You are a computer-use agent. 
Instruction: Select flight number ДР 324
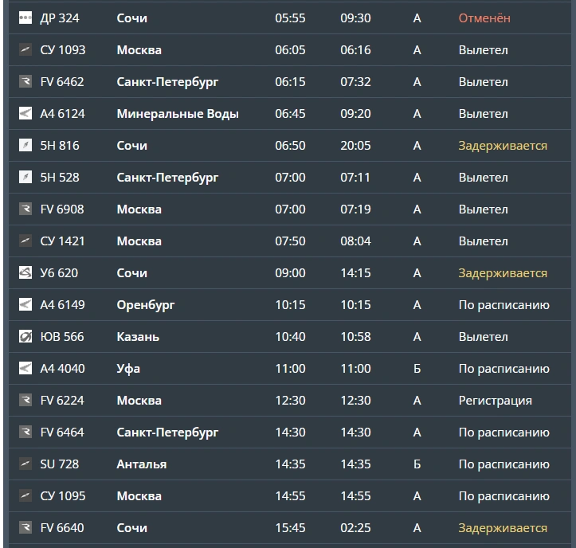point(60,18)
